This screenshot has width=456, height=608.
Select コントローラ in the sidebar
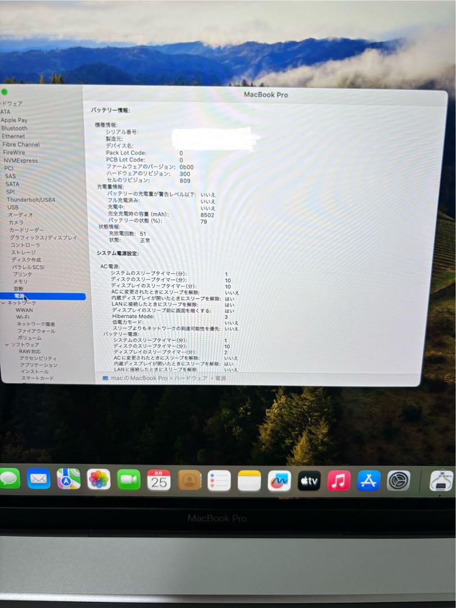(x=25, y=245)
